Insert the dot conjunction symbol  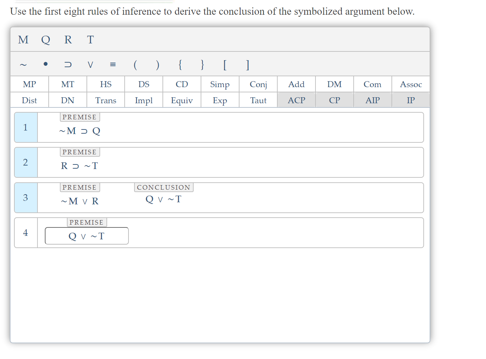pyautogui.click(x=46, y=64)
